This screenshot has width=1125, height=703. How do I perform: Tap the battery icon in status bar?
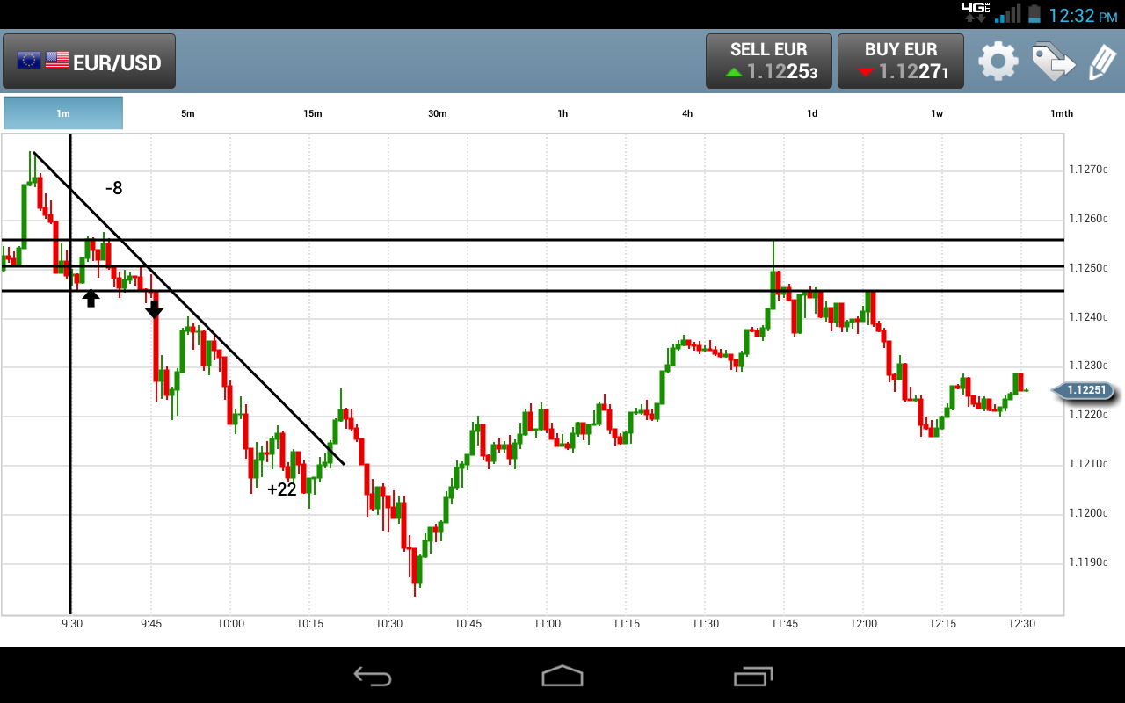1034,13
